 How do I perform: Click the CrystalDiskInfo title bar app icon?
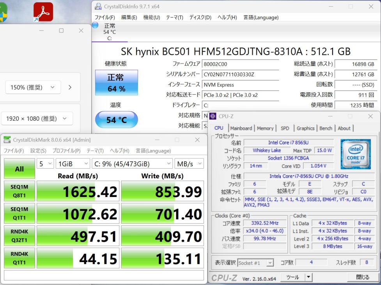pos(98,7)
